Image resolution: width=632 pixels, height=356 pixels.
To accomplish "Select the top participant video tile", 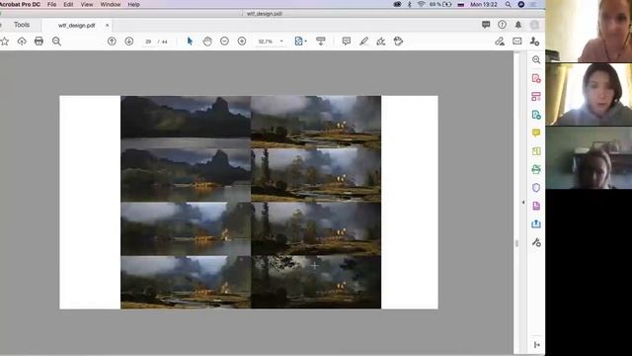I will [589, 31].
